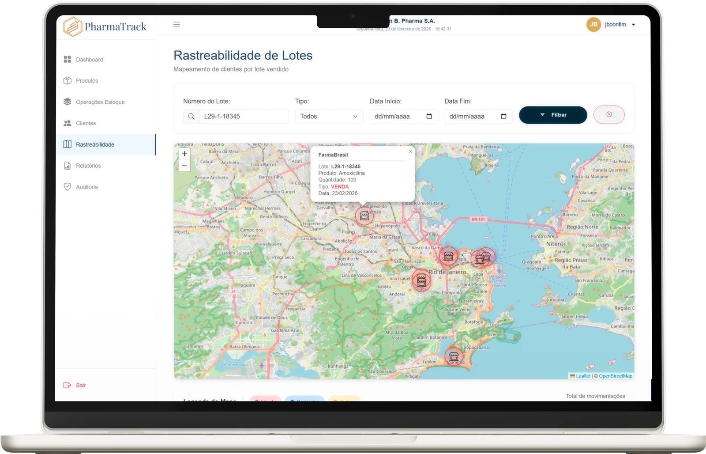This screenshot has height=454, width=706.
Task: Click the store marker near São Cristo
Action: point(448,256)
